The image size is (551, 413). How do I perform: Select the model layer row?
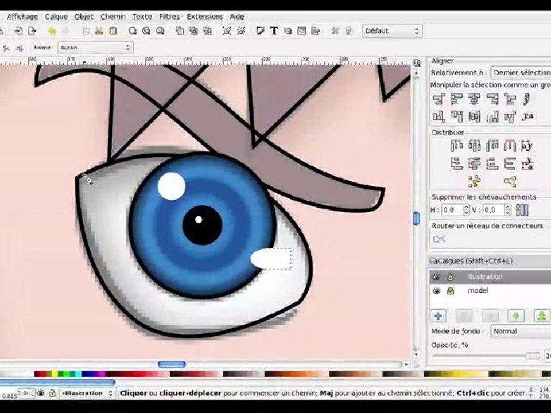click(x=490, y=290)
